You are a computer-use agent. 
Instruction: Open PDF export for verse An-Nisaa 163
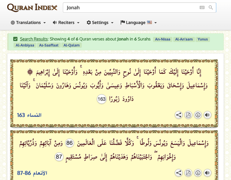pos(188,115)
